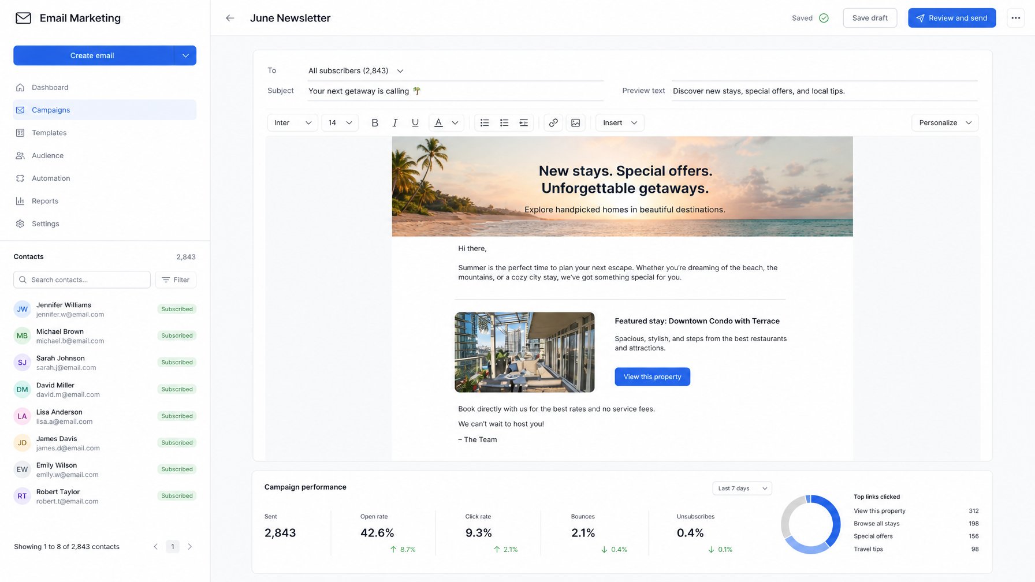Select the RT avatar for Robert Taylor
The width and height of the screenshot is (1035, 582).
pos(22,496)
